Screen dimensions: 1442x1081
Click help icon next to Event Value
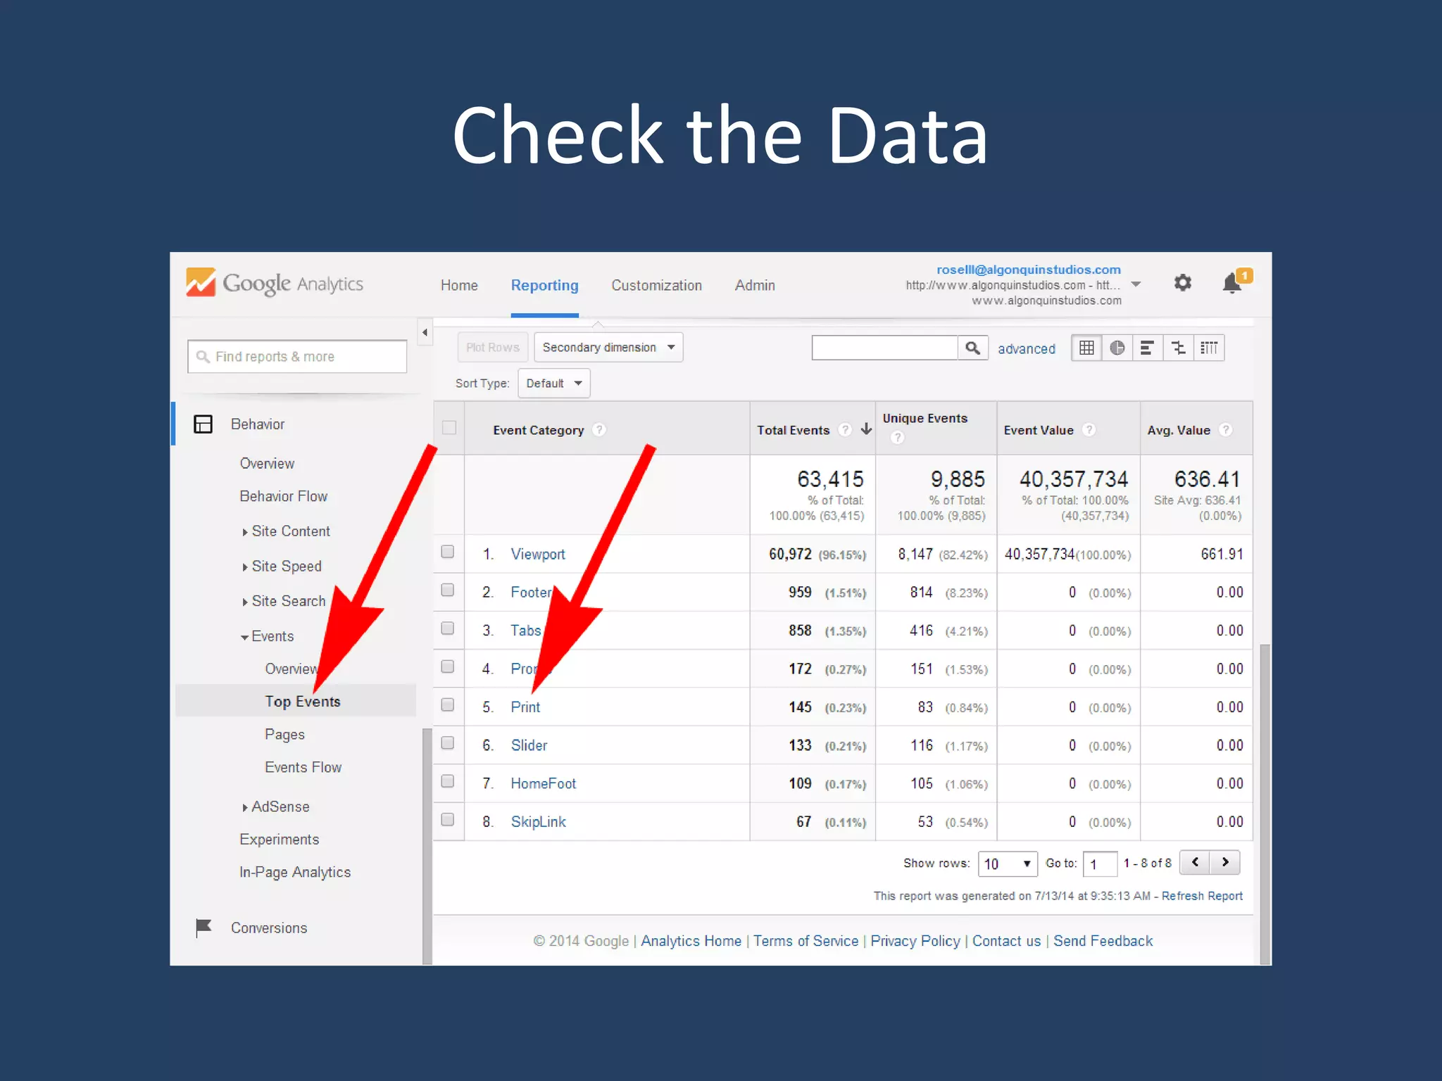click(x=1089, y=429)
